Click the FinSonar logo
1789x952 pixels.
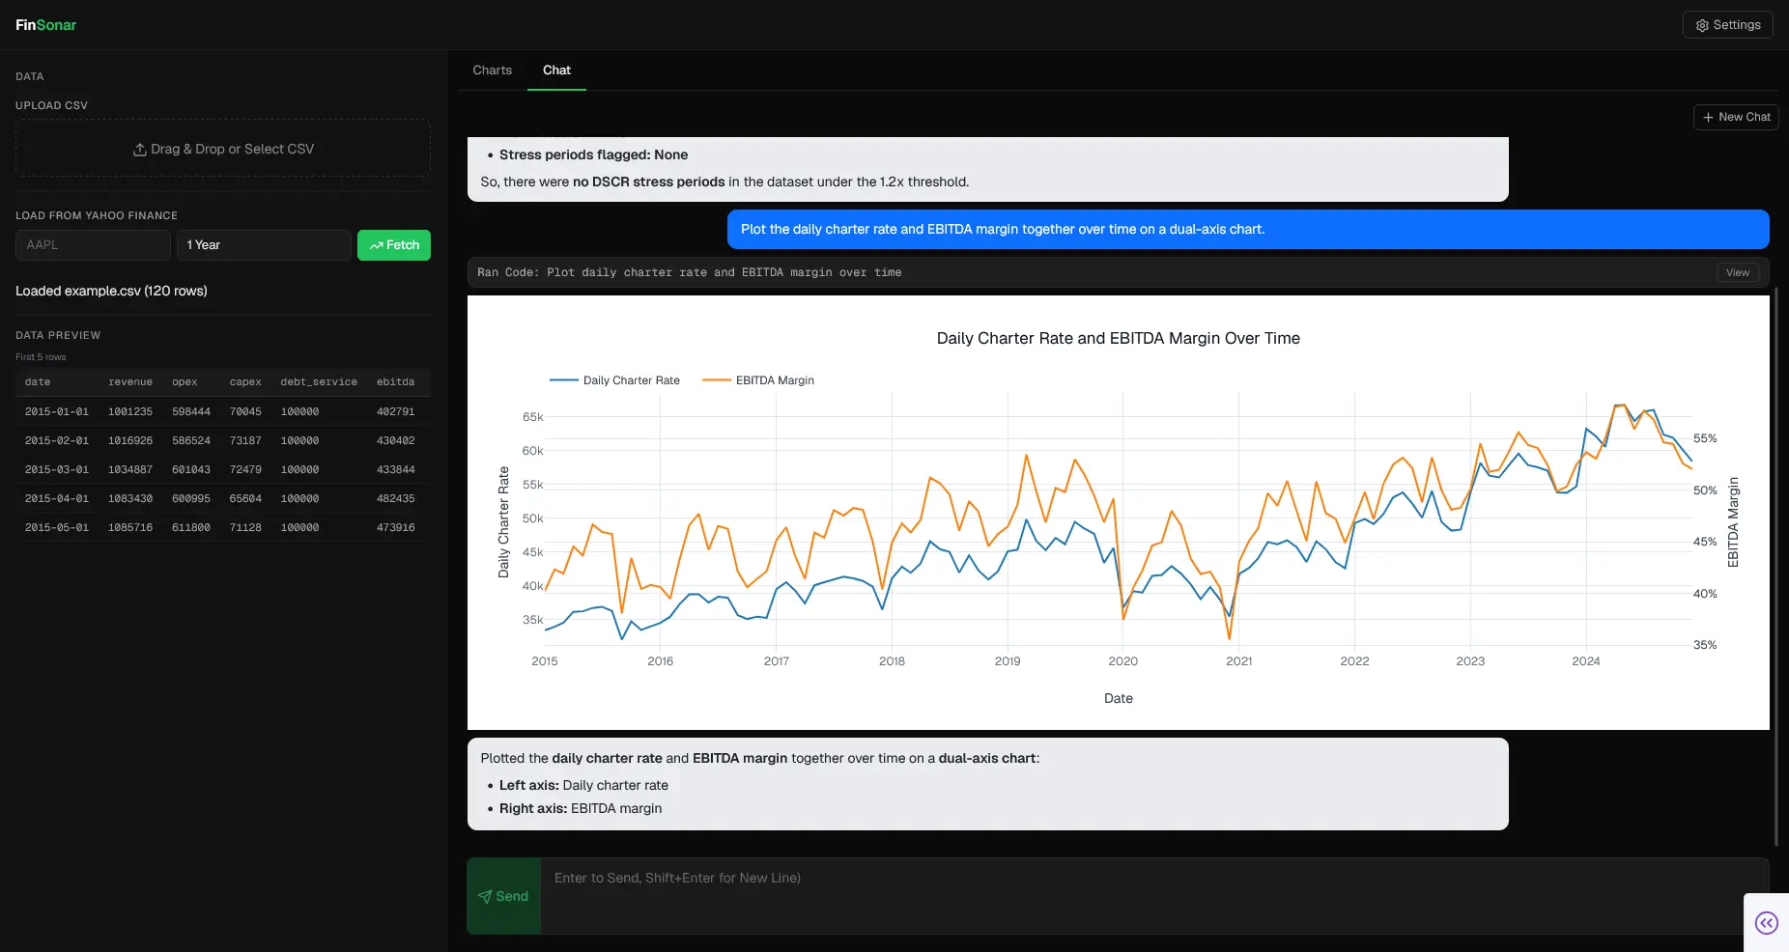point(45,25)
